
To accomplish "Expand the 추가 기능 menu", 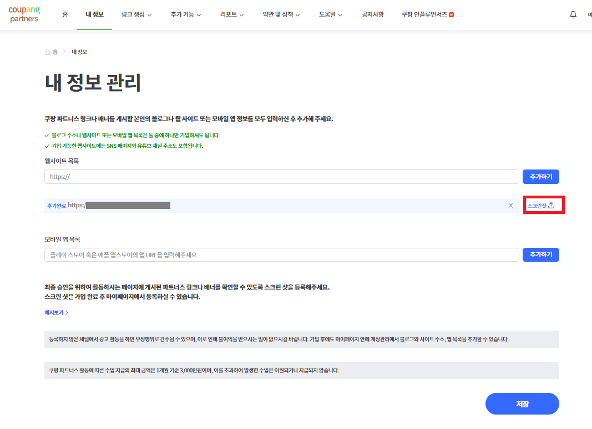I will pos(186,14).
